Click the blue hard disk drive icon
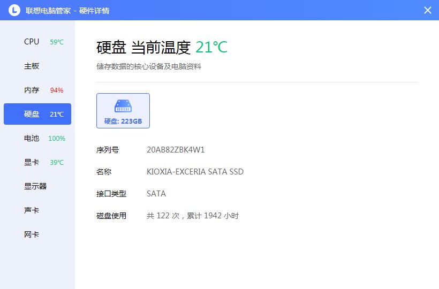Screen dimensions: 439x289 (x=123, y=106)
